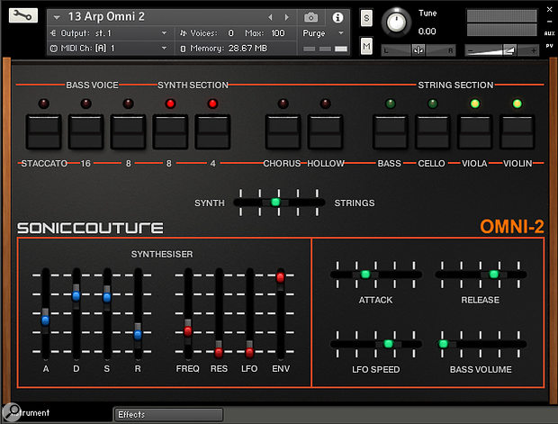Switch to the Effects tab
Viewport: 558px width, 424px height.
(168, 414)
